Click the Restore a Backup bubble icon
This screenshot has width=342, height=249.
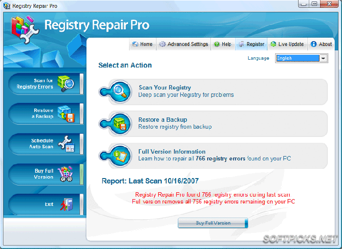120,124
